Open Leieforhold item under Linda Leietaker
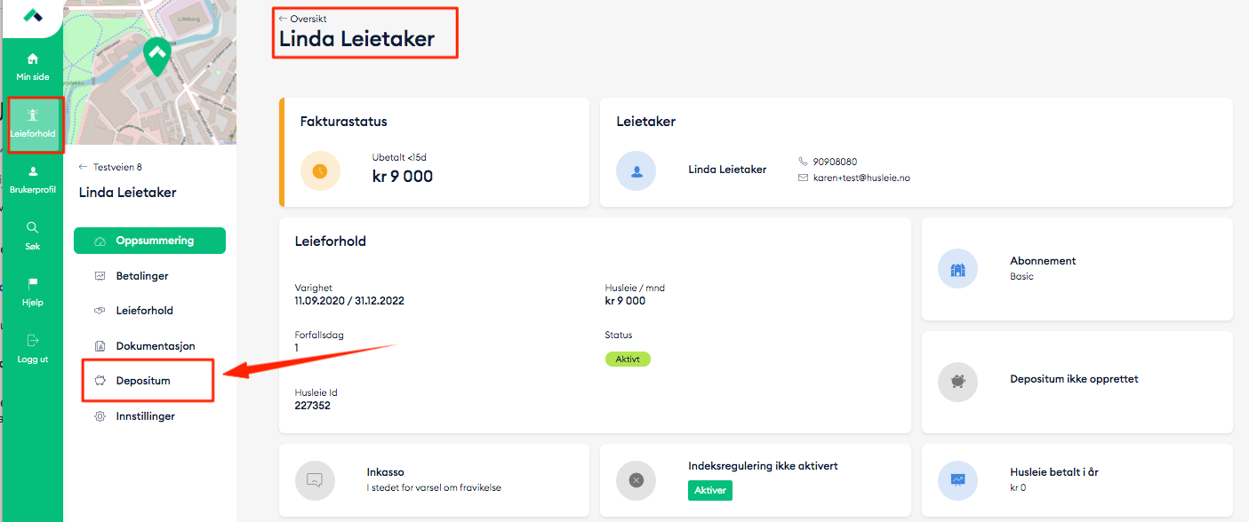Image resolution: width=1249 pixels, height=522 pixels. [x=144, y=311]
